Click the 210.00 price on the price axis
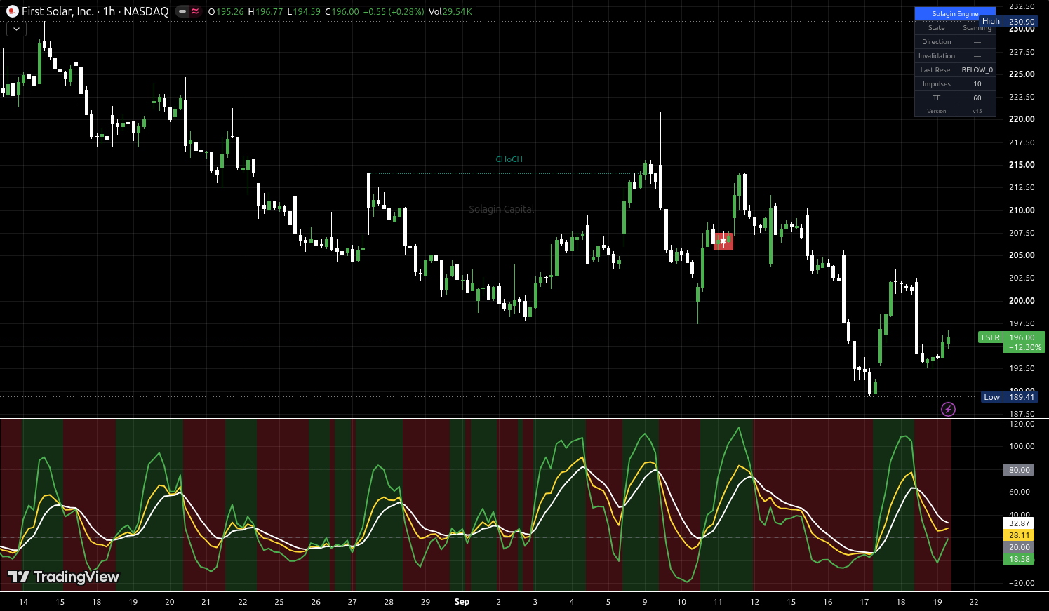This screenshot has width=1049, height=611. [x=1022, y=210]
